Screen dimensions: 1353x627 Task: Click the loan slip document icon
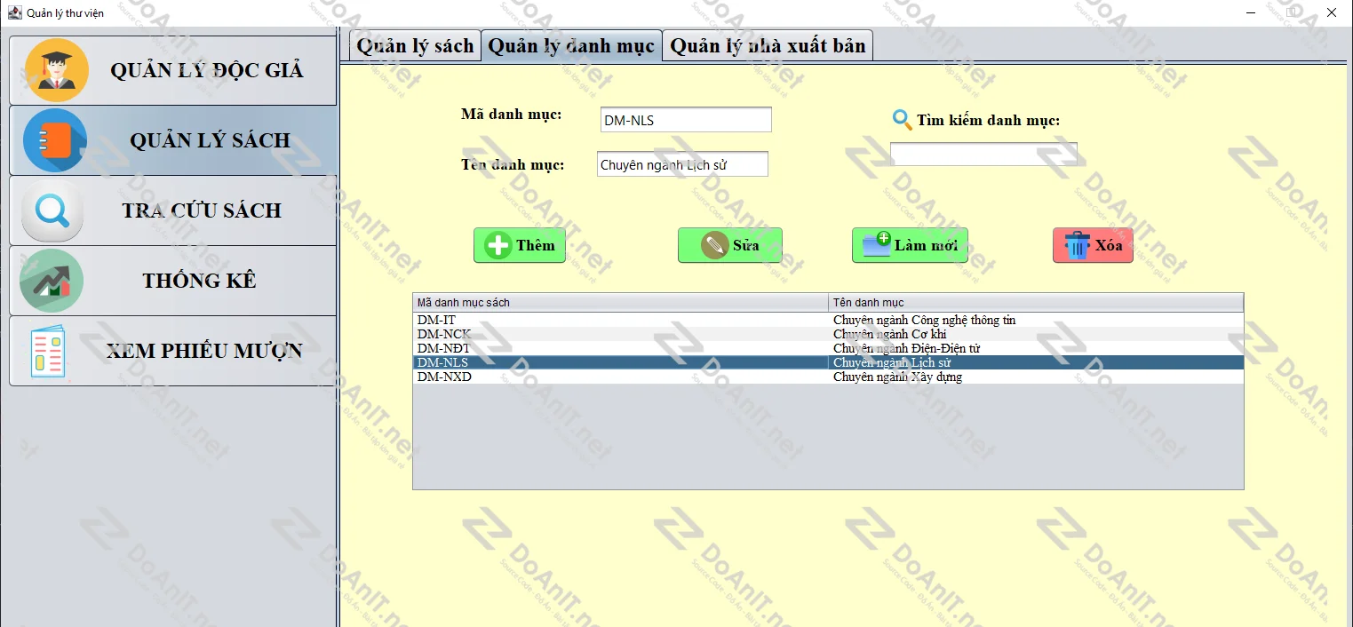[x=48, y=352]
